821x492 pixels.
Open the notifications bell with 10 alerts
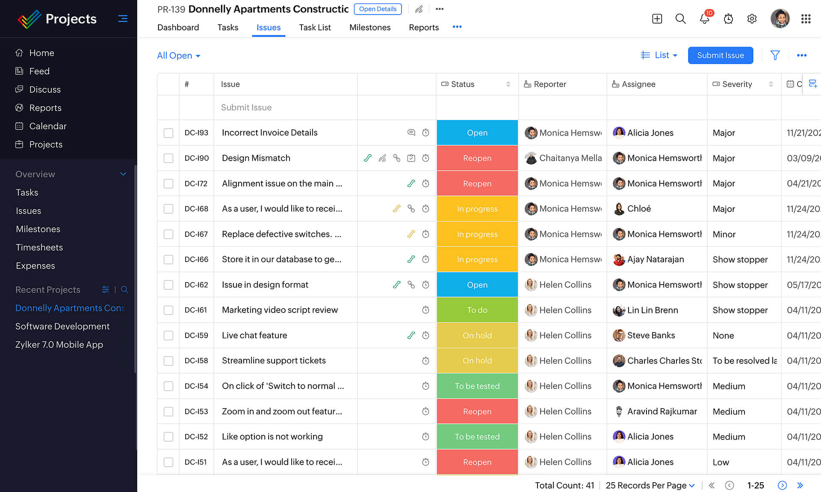(x=704, y=19)
